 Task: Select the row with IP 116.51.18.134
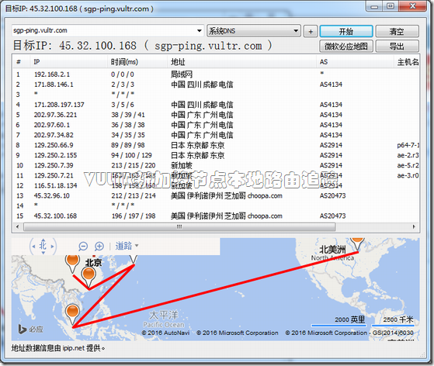coord(216,185)
